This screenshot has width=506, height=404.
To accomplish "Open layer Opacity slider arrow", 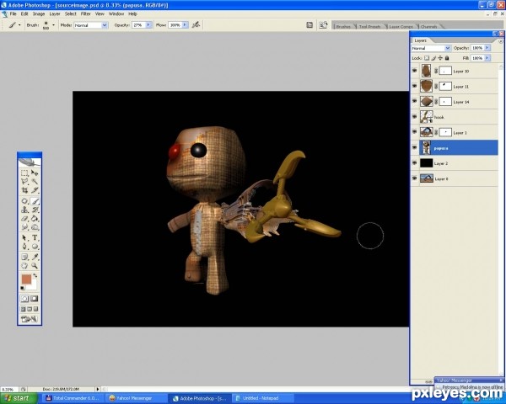I will click(487, 48).
